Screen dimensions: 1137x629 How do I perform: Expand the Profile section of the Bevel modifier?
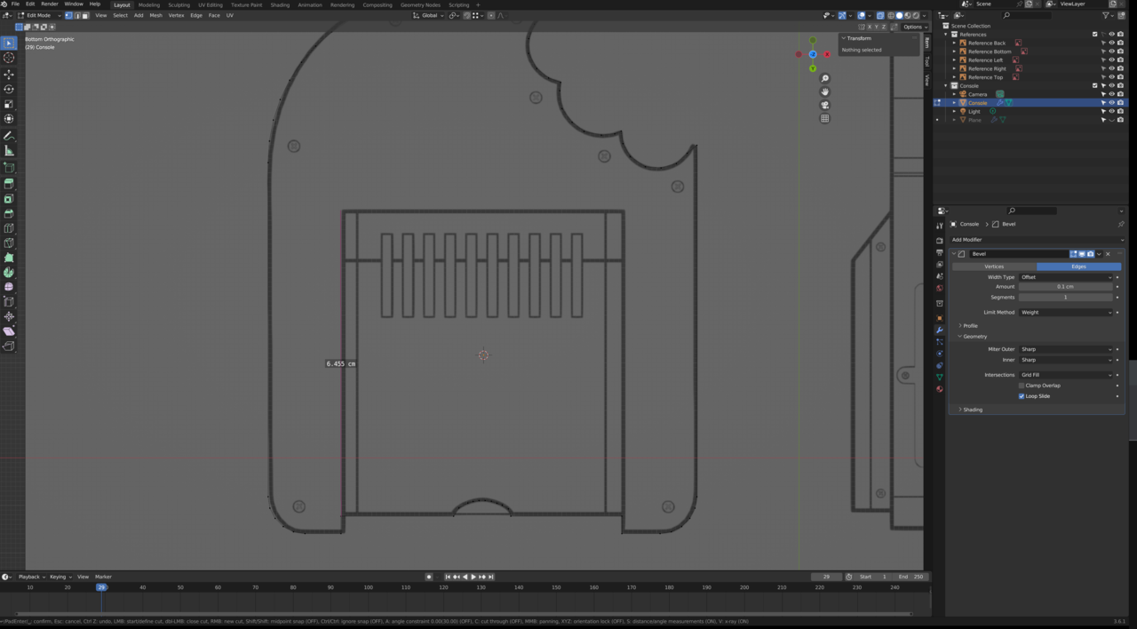970,325
